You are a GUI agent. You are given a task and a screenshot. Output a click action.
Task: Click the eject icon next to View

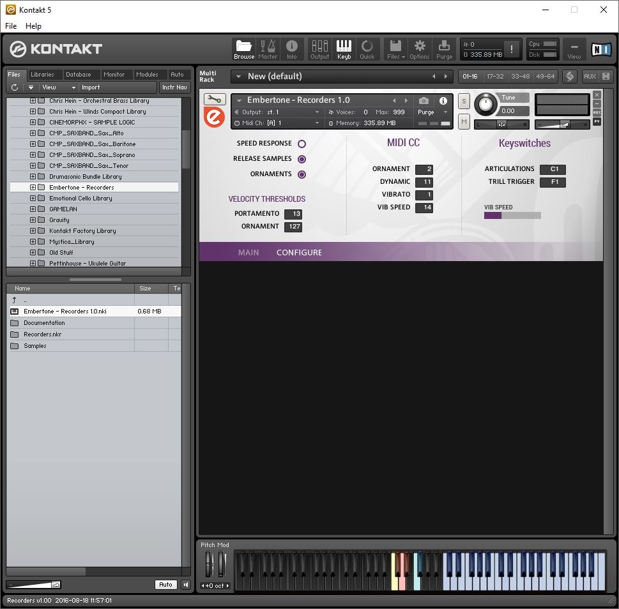point(31,87)
